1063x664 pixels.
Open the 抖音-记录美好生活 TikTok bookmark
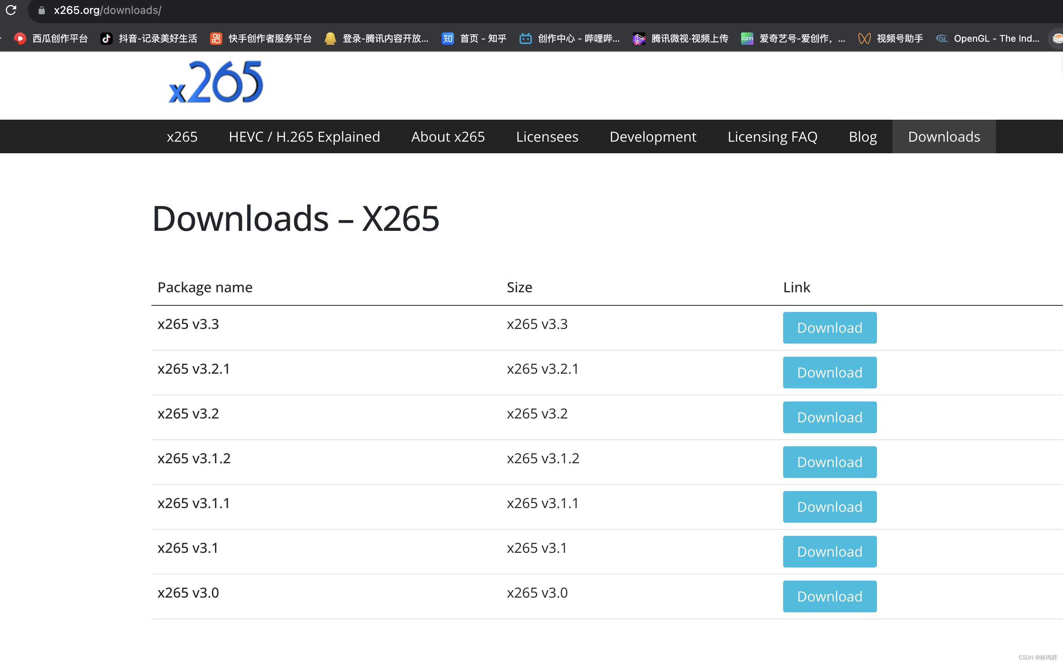[x=149, y=39]
